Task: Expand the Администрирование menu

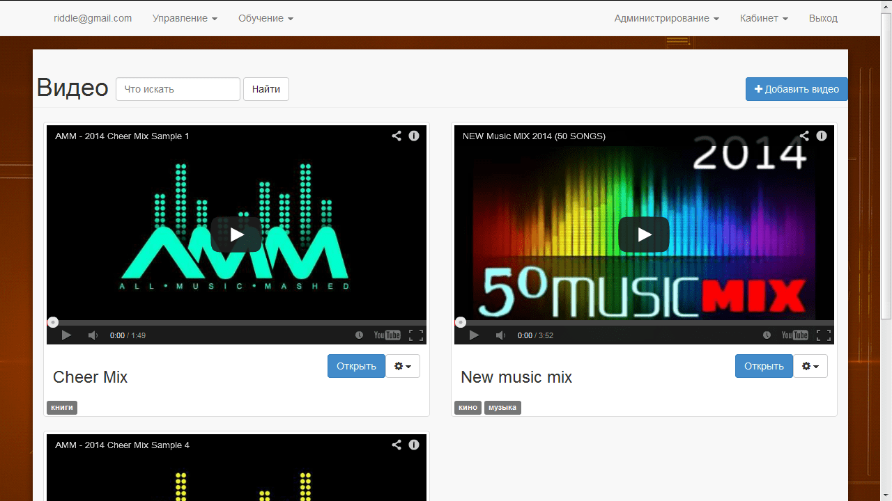Action: pos(667,18)
